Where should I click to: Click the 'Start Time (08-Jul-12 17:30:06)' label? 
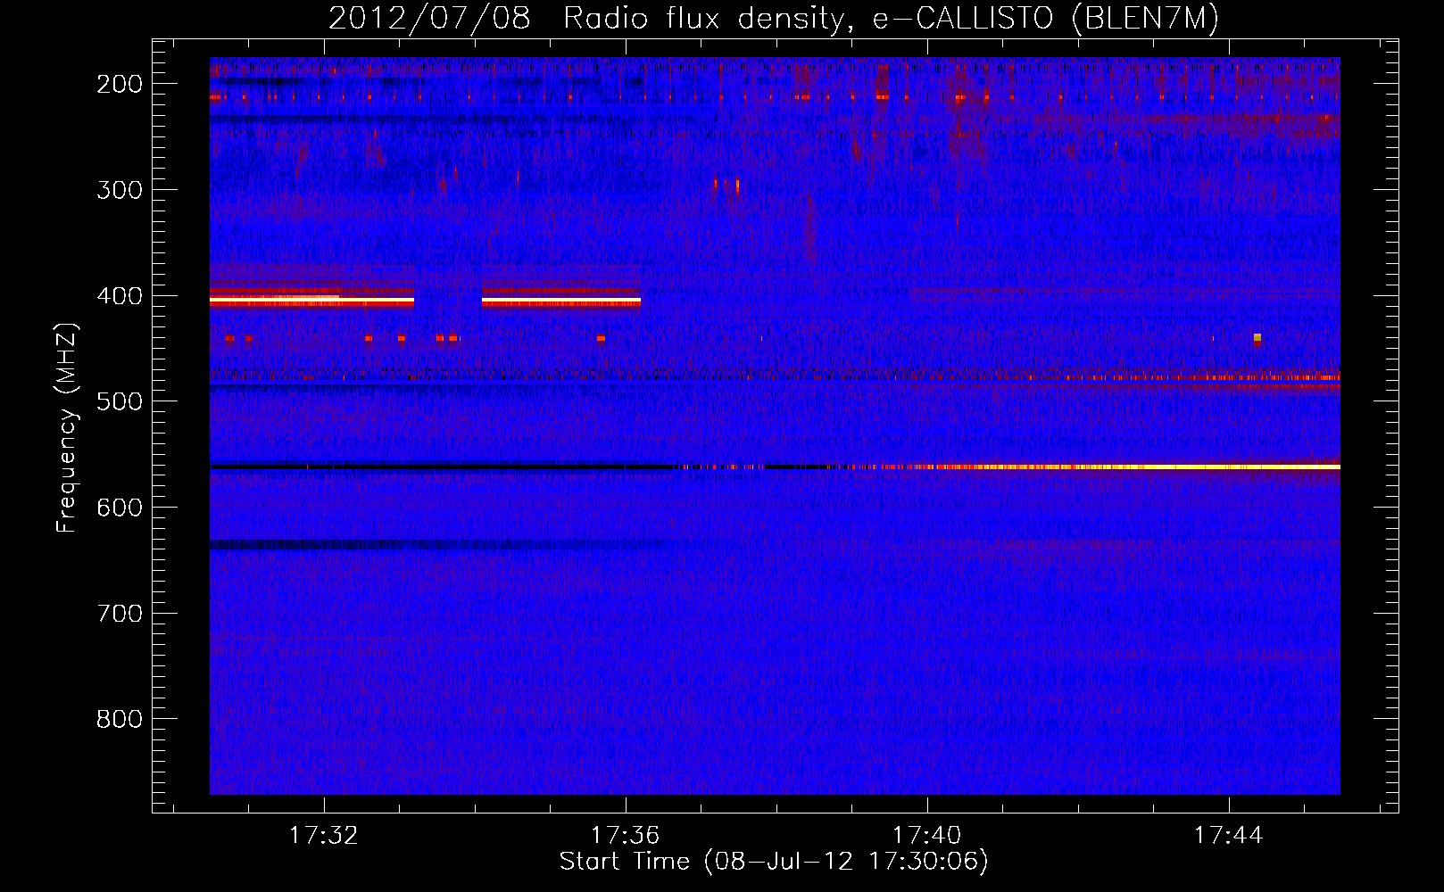(x=774, y=862)
